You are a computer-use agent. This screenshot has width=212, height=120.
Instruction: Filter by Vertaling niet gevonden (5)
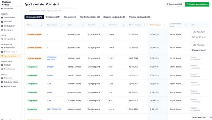(140, 17)
